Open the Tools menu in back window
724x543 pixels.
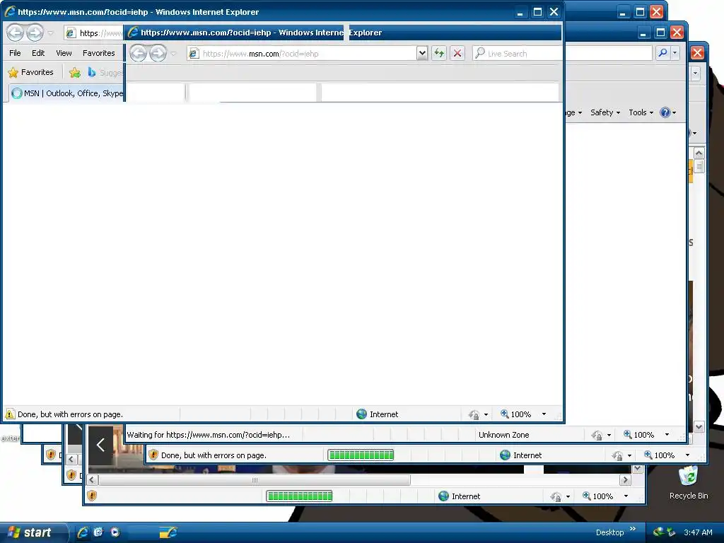641,112
